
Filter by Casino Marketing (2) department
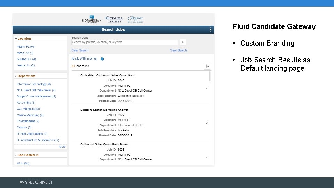tap(30, 115)
